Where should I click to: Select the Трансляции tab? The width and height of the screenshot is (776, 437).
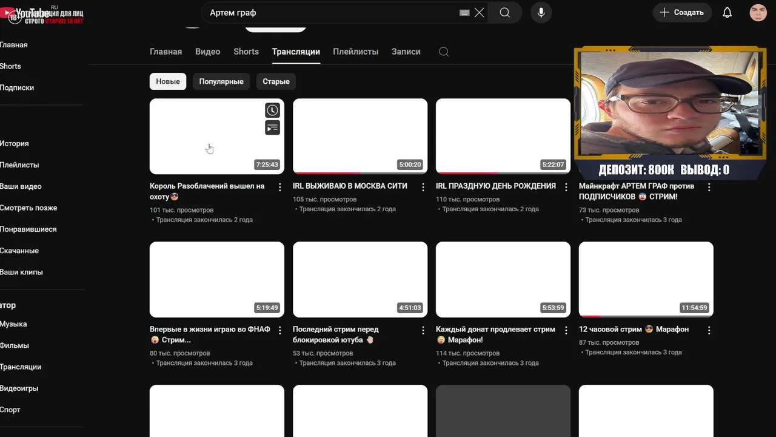click(x=296, y=52)
